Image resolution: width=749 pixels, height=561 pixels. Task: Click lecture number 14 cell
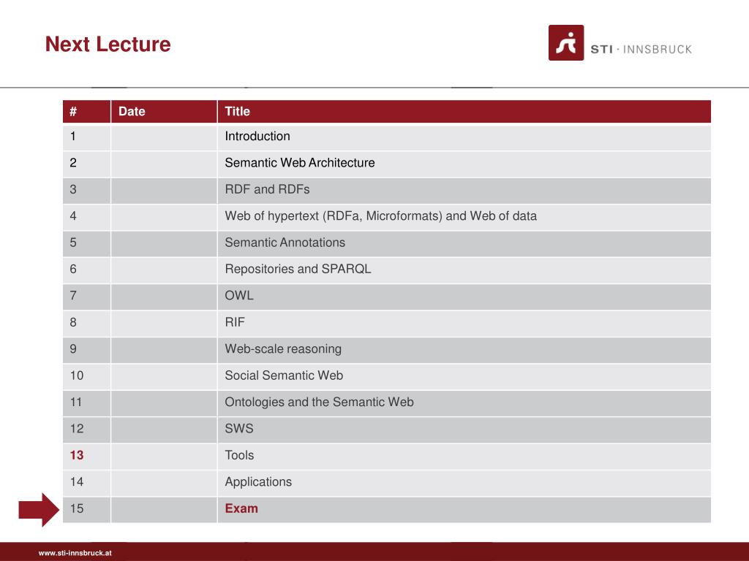pos(86,484)
